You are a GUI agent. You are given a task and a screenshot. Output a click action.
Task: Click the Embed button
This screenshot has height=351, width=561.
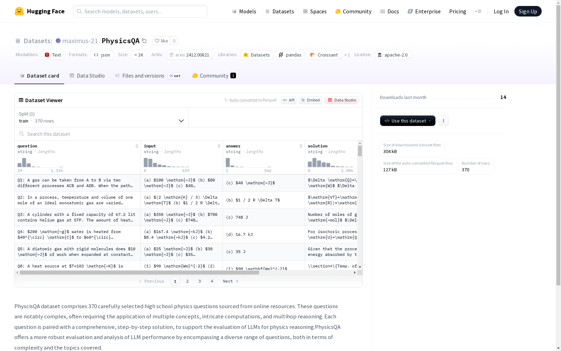[x=310, y=100]
